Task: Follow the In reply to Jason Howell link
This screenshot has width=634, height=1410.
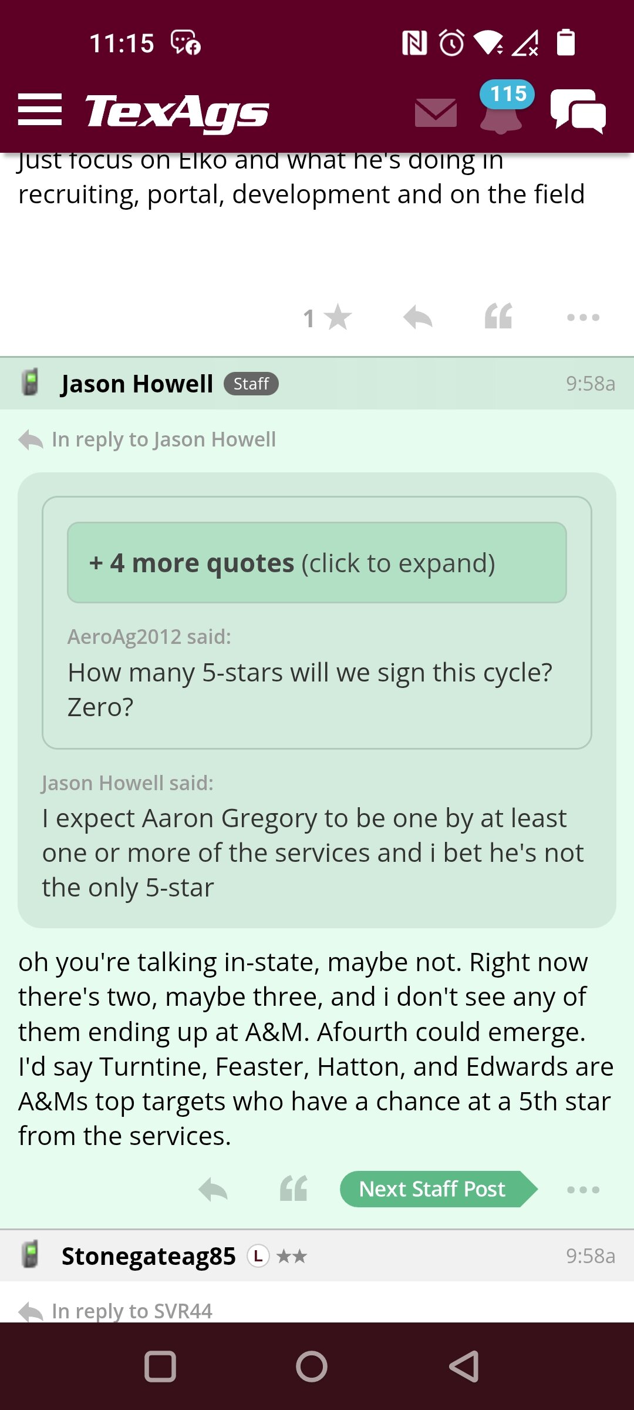Action: (164, 439)
